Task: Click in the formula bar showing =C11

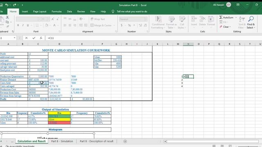Action: [x=154, y=38]
